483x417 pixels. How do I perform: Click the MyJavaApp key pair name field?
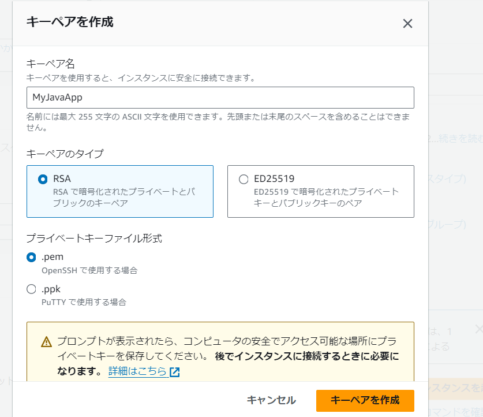(x=221, y=98)
